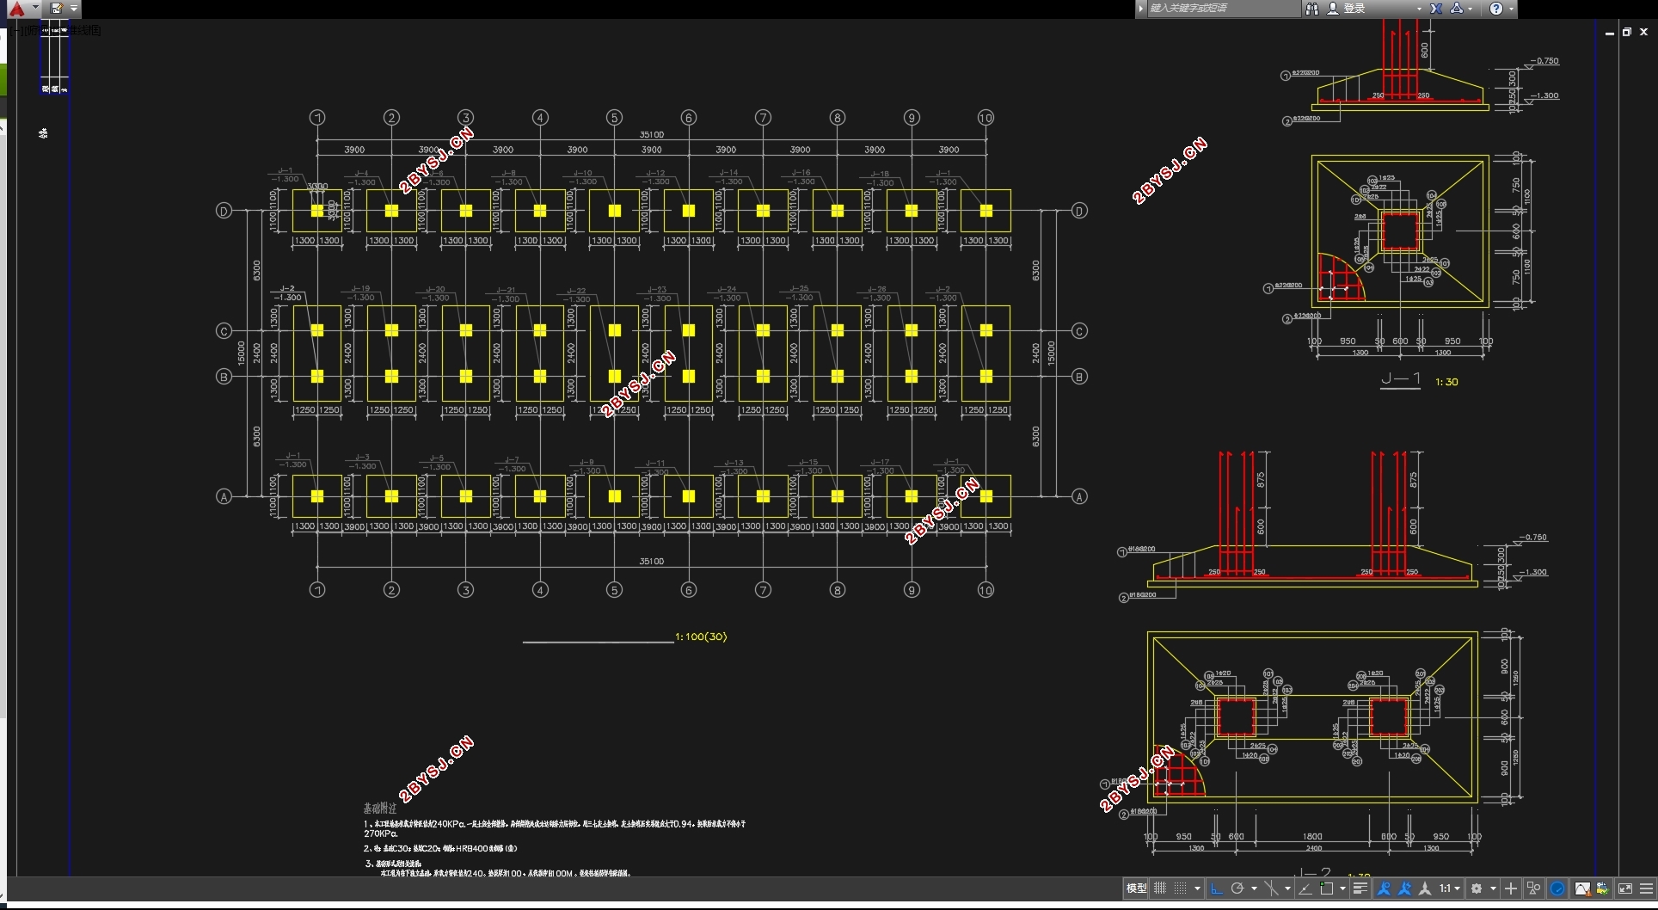Screen dimensions: 1658x910
Task: Open the AutoCAD application menu logo
Action: click(x=16, y=9)
